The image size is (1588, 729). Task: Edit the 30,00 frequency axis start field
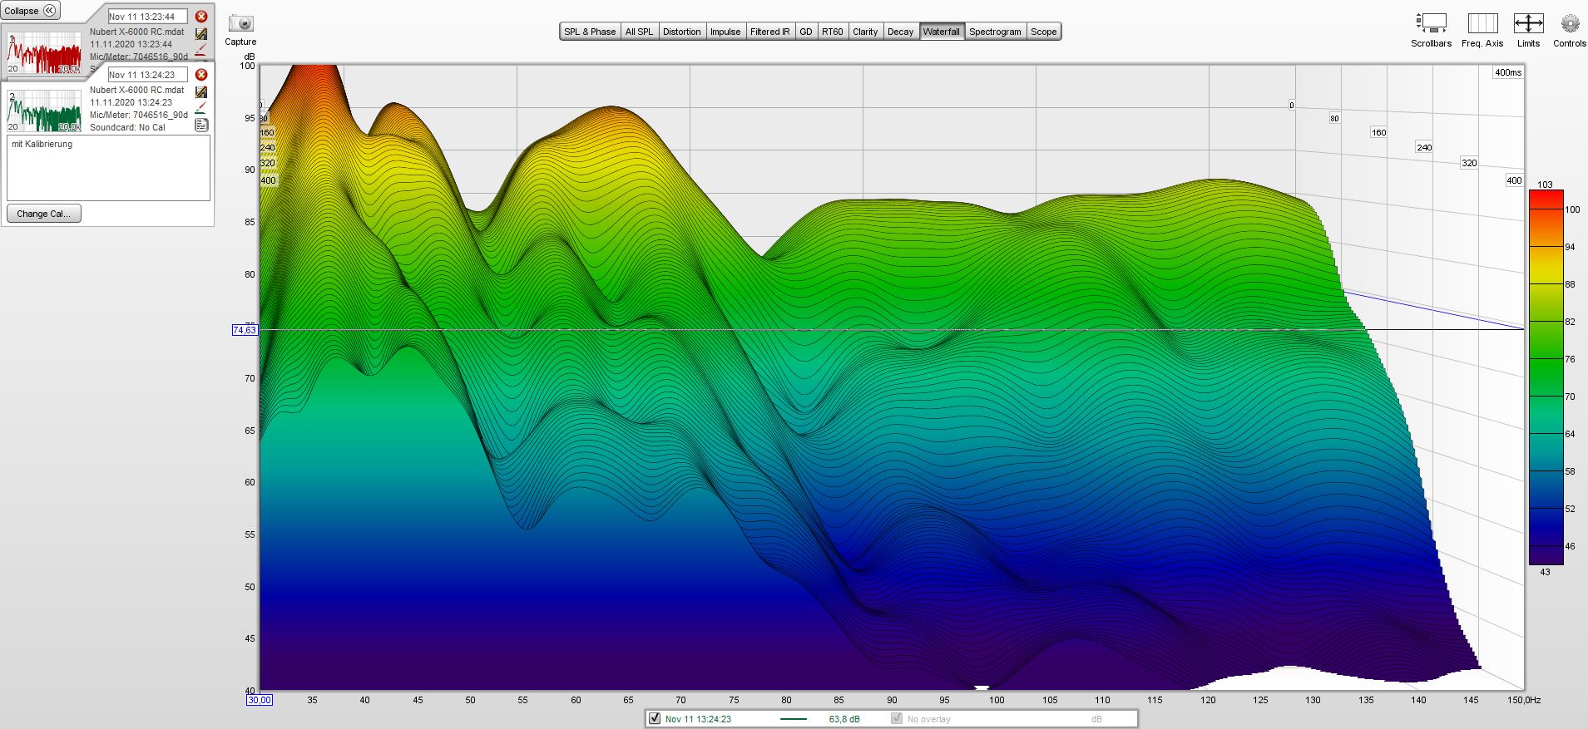[x=260, y=700]
